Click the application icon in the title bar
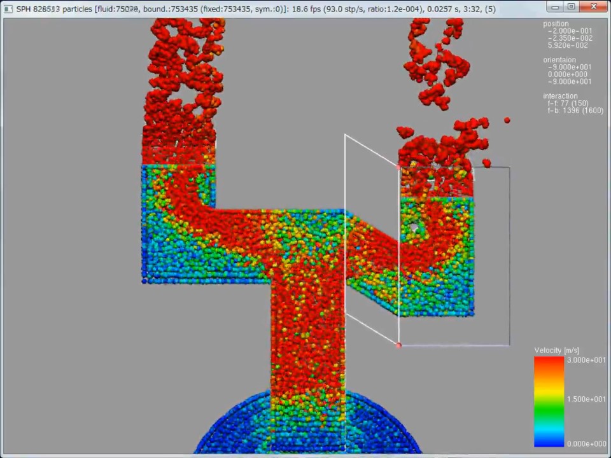Viewport: 611px width, 458px height. pyautogui.click(x=8, y=8)
